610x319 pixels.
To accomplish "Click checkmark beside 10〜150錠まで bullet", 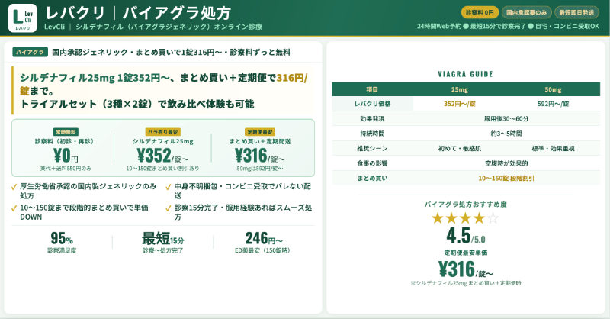I will pyautogui.click(x=16, y=207).
